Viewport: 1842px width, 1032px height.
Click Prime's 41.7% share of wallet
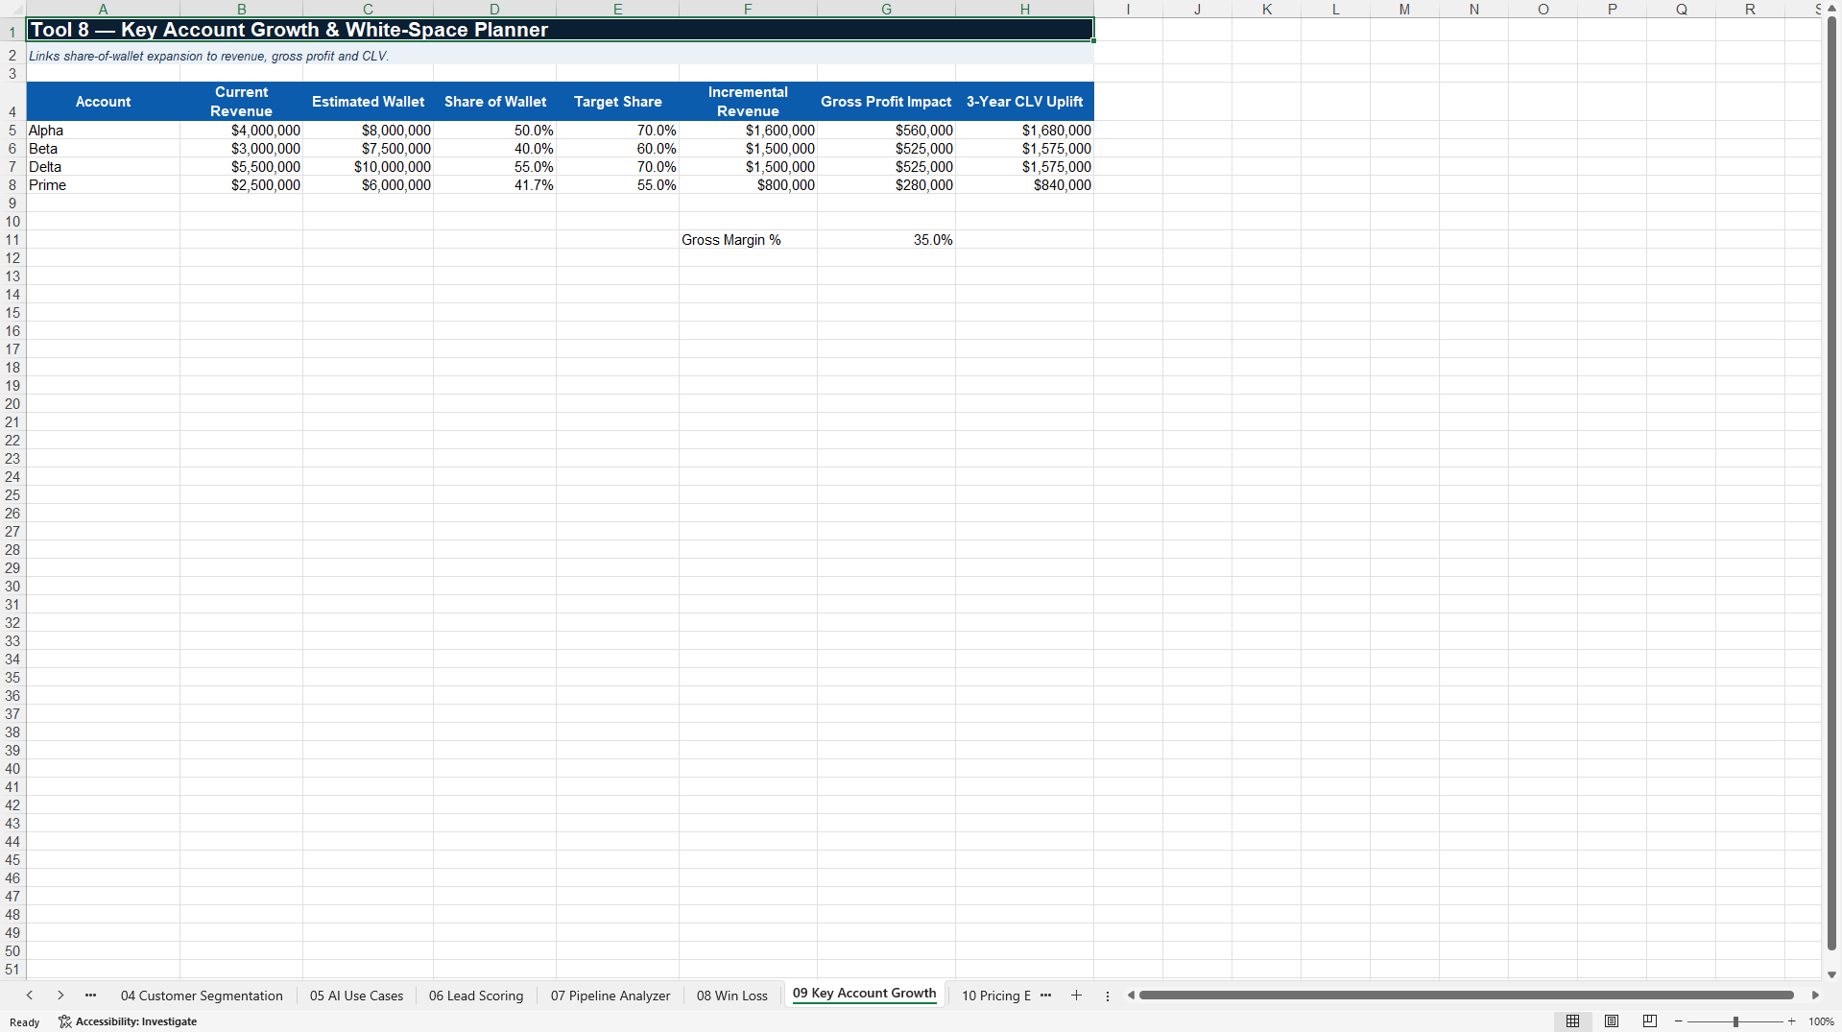click(494, 185)
